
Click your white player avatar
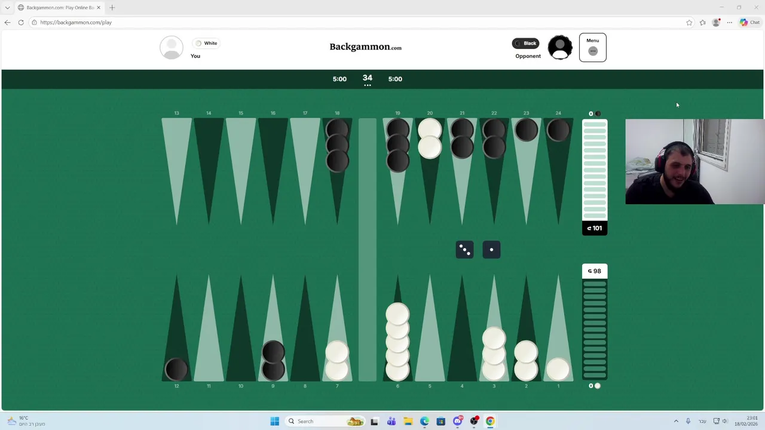point(172,48)
